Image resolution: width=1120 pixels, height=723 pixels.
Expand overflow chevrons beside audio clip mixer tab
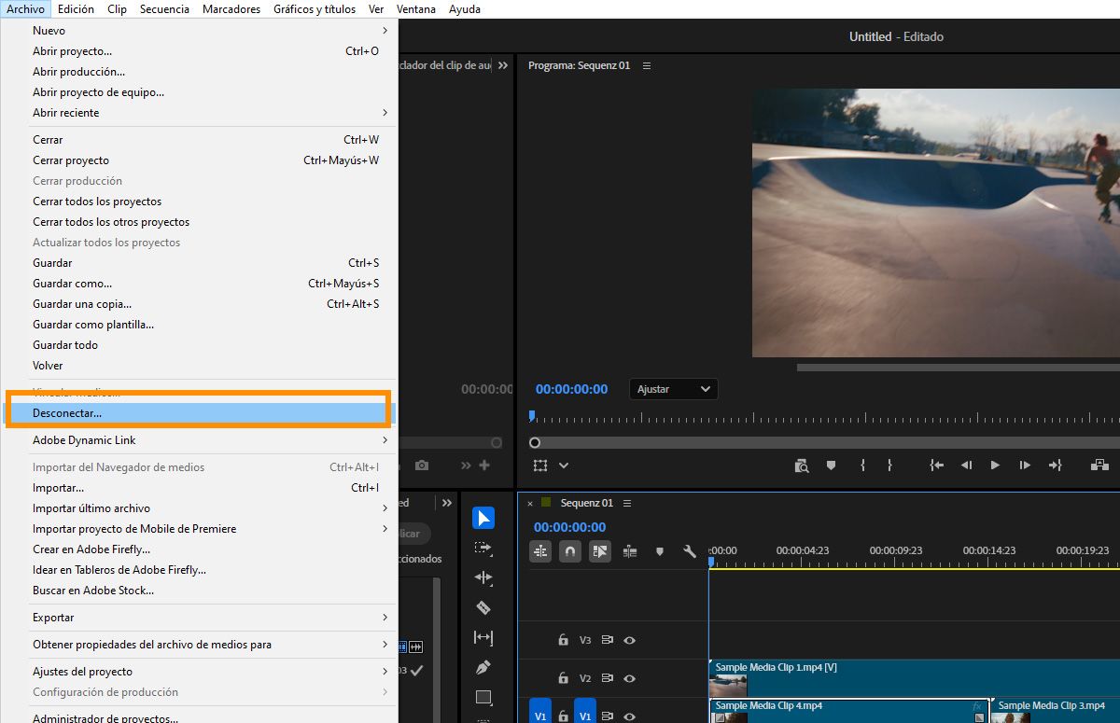pos(503,65)
